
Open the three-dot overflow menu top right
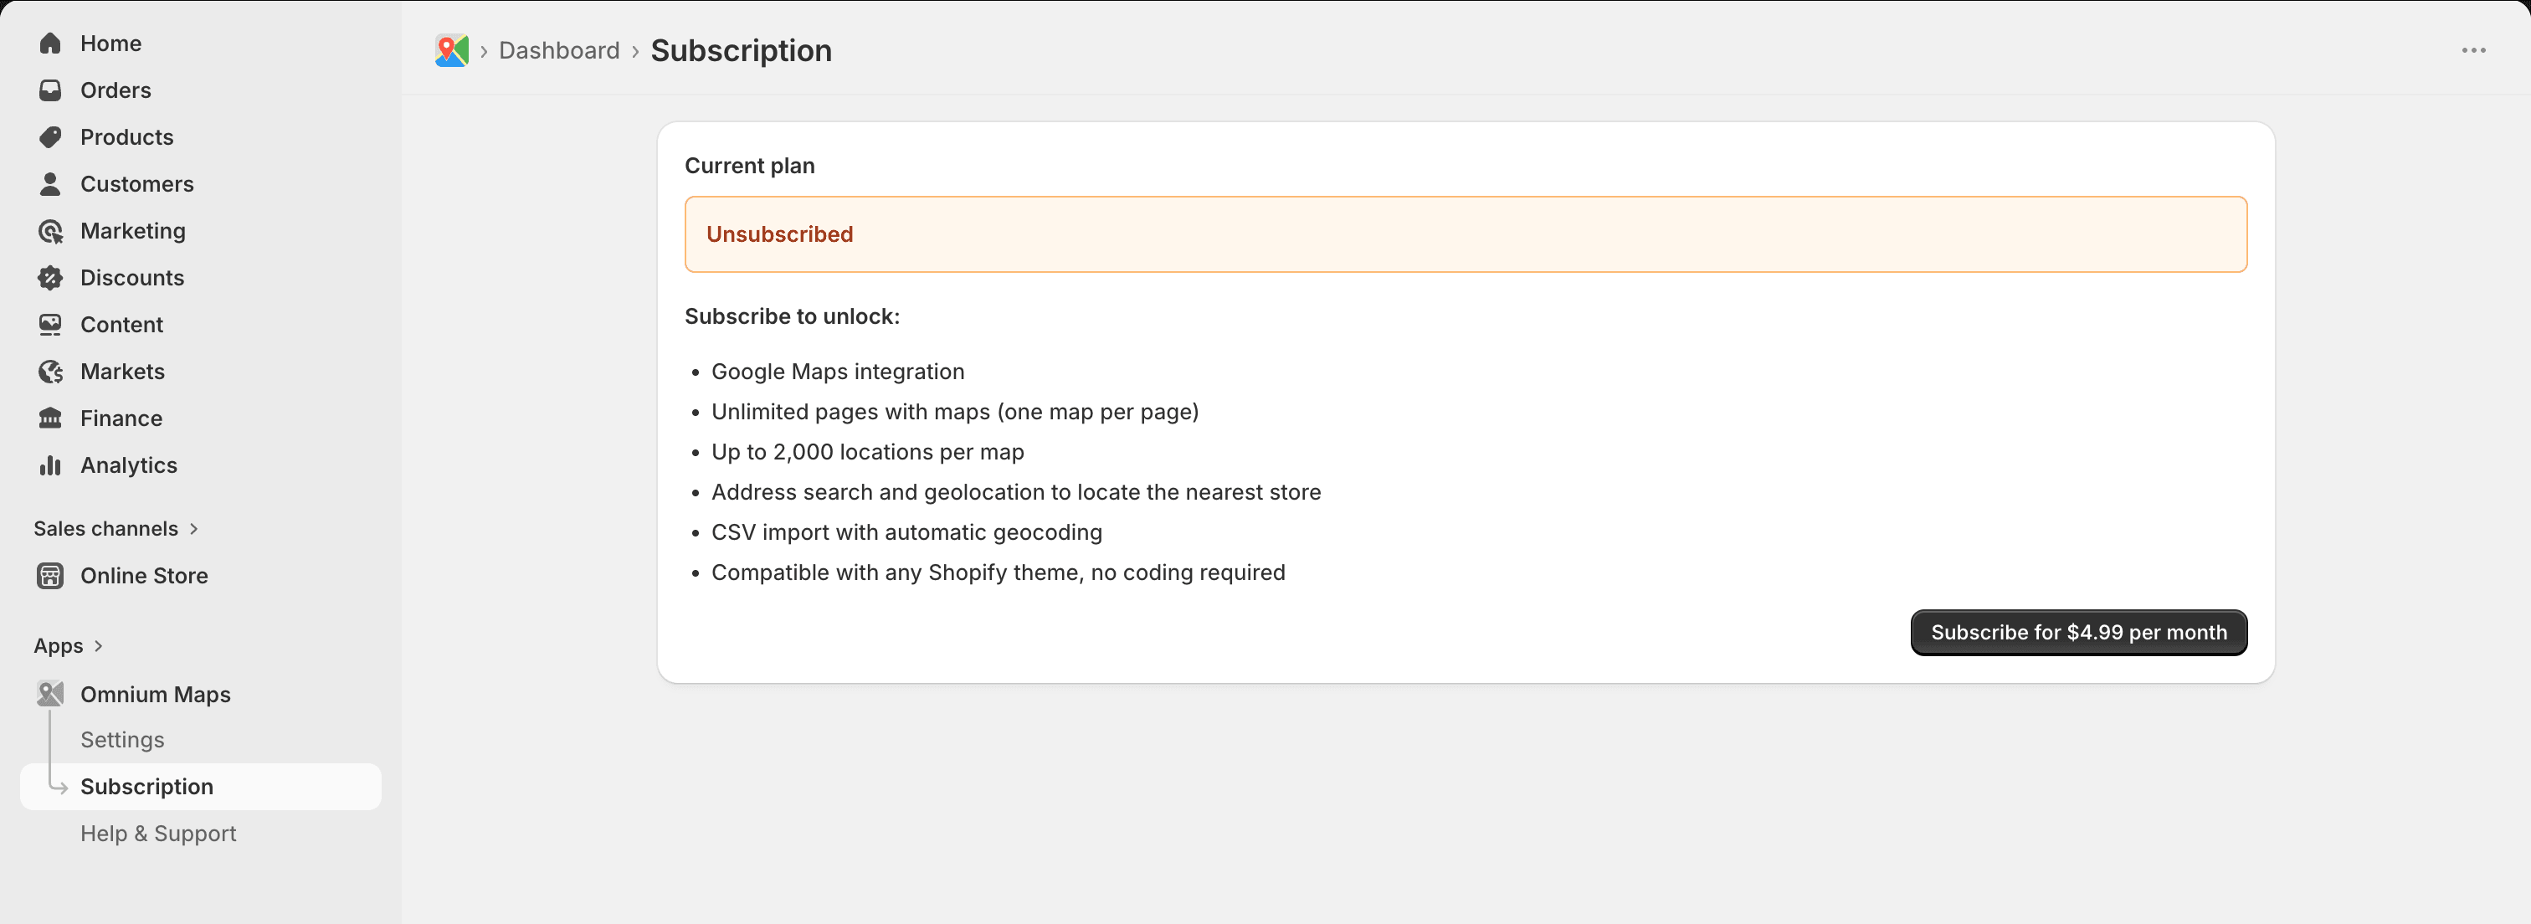pos(2474,50)
